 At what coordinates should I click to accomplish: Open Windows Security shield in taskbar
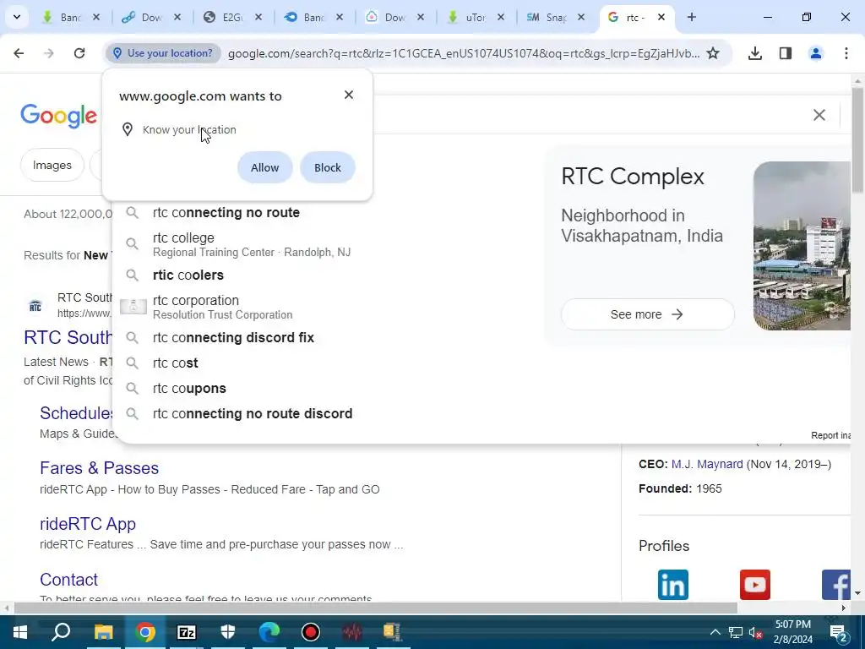click(228, 632)
